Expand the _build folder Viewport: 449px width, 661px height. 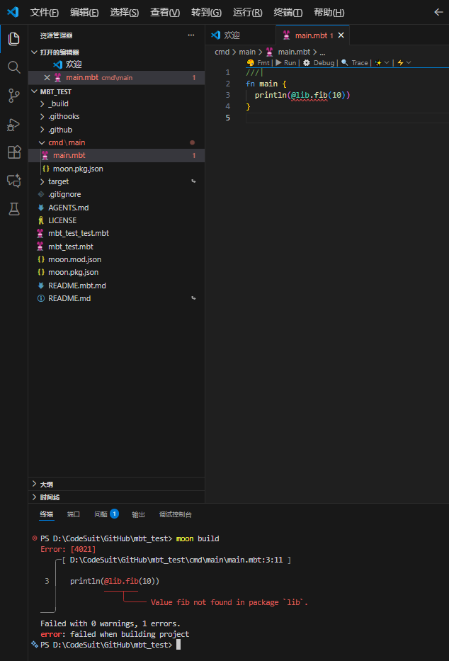point(58,103)
